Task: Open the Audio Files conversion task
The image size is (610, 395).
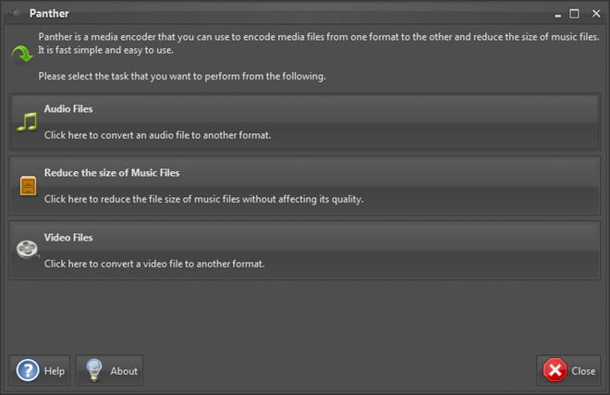Action: 305,121
